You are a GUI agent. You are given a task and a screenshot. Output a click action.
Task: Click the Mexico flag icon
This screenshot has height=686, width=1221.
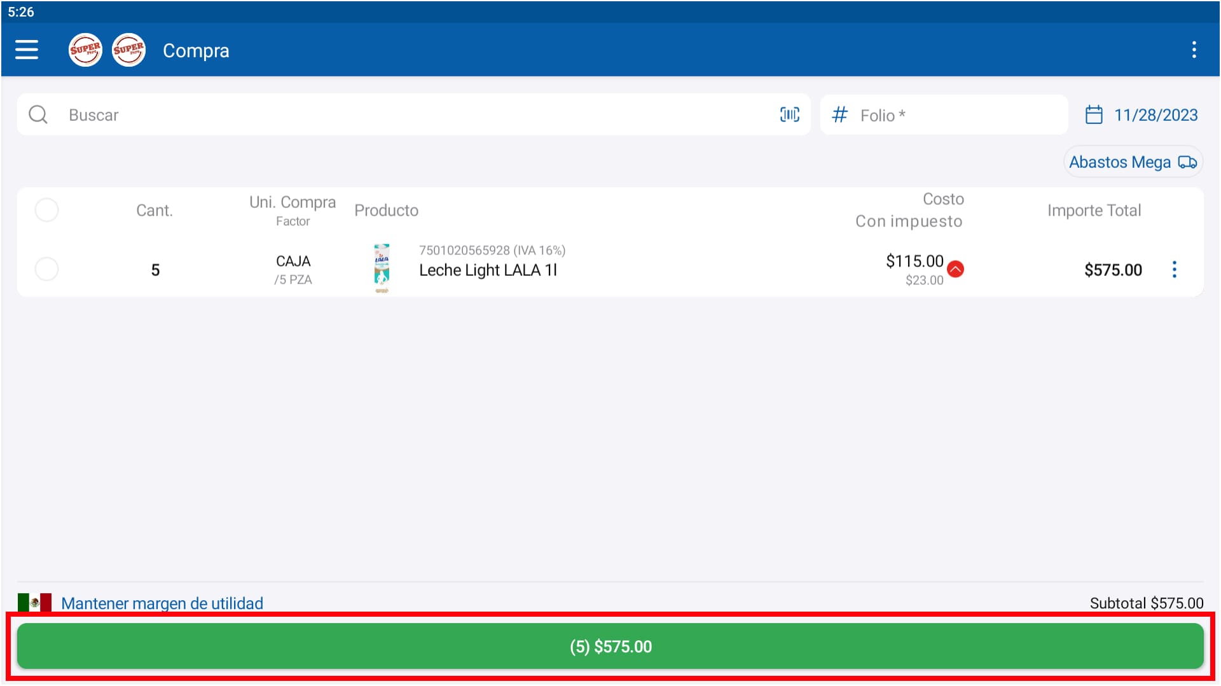point(34,602)
